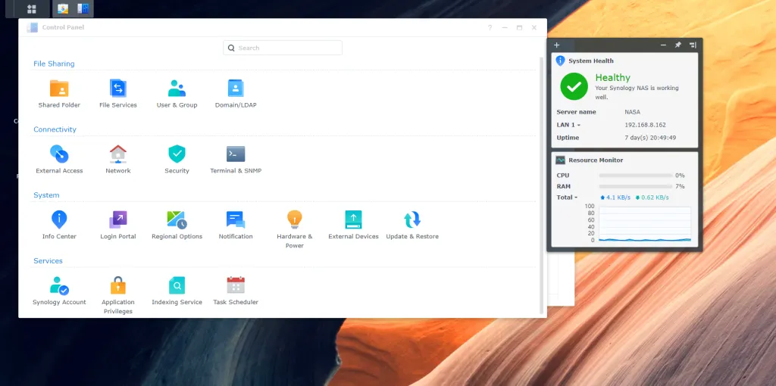Click the System section heading

(46, 195)
